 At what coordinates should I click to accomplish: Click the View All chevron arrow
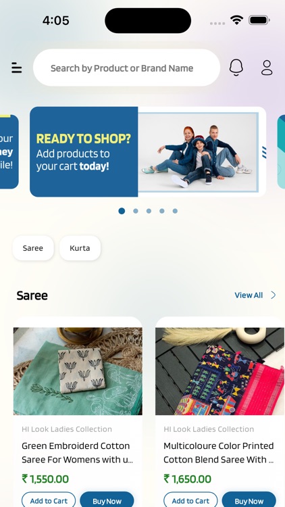[274, 295]
